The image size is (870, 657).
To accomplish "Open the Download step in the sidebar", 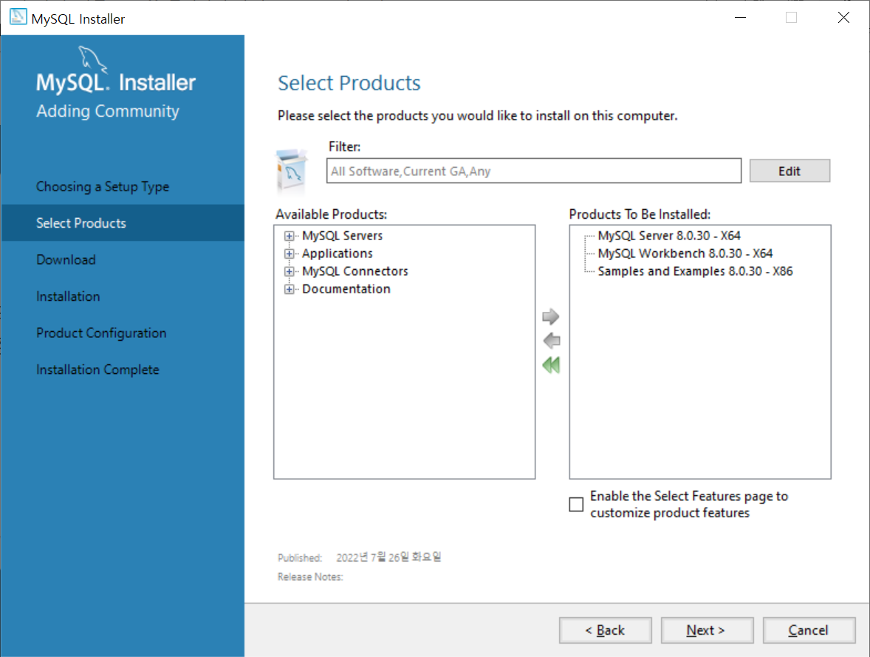I will click(x=66, y=259).
